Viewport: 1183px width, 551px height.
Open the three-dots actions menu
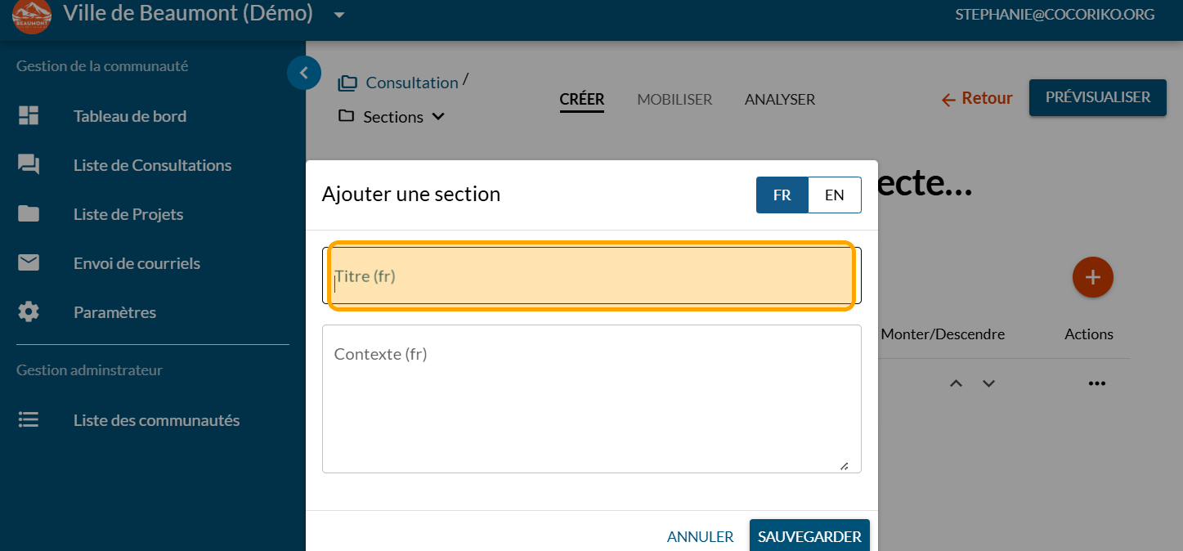1096,383
